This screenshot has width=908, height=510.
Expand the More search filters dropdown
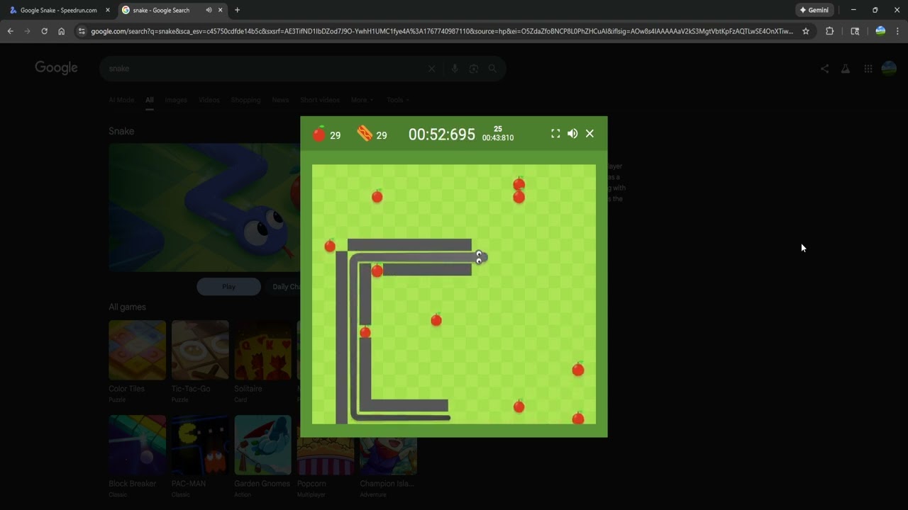coord(362,100)
